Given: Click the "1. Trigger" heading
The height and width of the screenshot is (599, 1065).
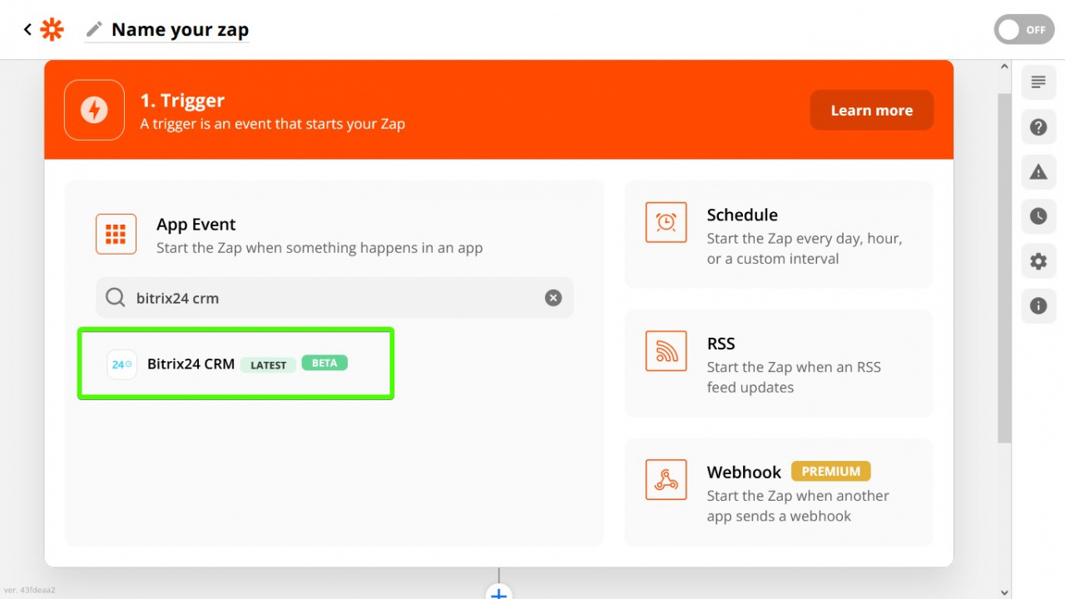Looking at the screenshot, I should (x=182, y=101).
